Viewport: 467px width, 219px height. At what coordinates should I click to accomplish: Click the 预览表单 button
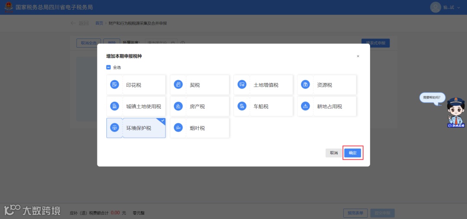pos(355,213)
